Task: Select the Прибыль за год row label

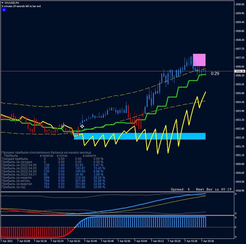Action: [13, 187]
